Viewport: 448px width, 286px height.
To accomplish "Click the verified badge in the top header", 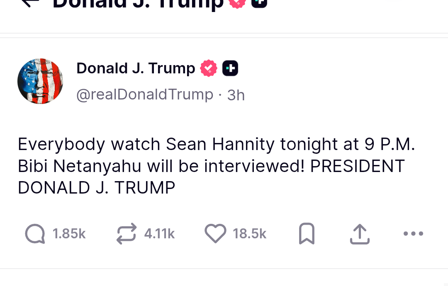I will click(x=238, y=2).
